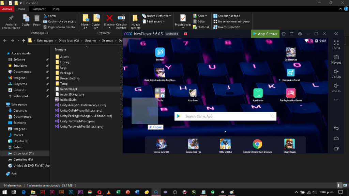
Task: Create Nueva carpeta from ribbon
Action: [136, 22]
